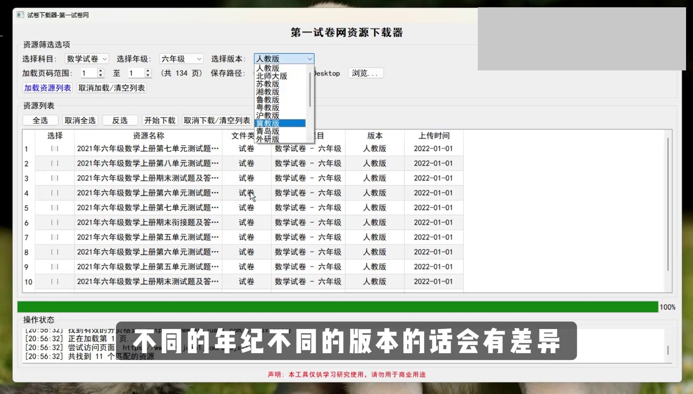Tick the checkbox for resource row 1
693x394 pixels.
(55, 148)
